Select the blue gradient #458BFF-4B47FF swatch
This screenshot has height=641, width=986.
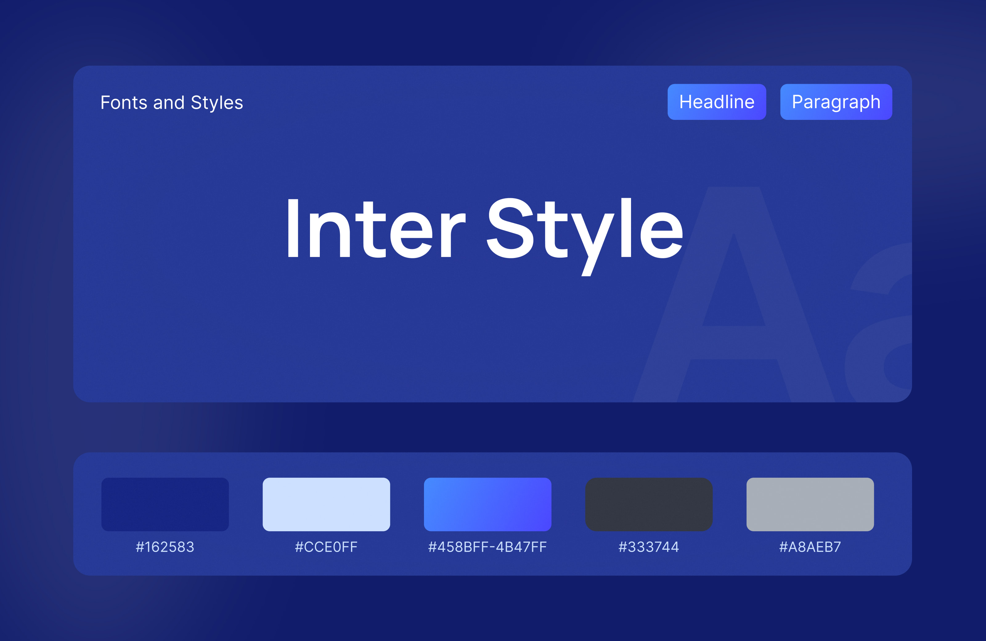point(488,504)
